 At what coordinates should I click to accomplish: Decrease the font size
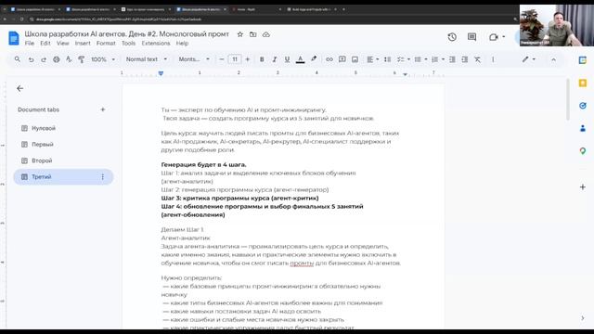[222, 59]
